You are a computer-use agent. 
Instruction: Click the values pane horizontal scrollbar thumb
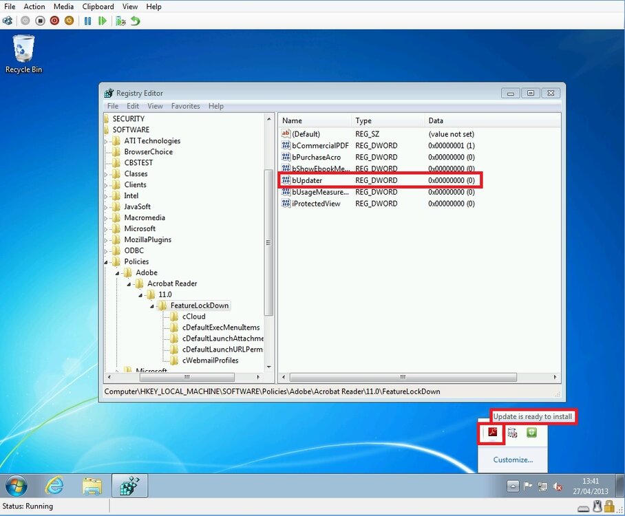403,377
